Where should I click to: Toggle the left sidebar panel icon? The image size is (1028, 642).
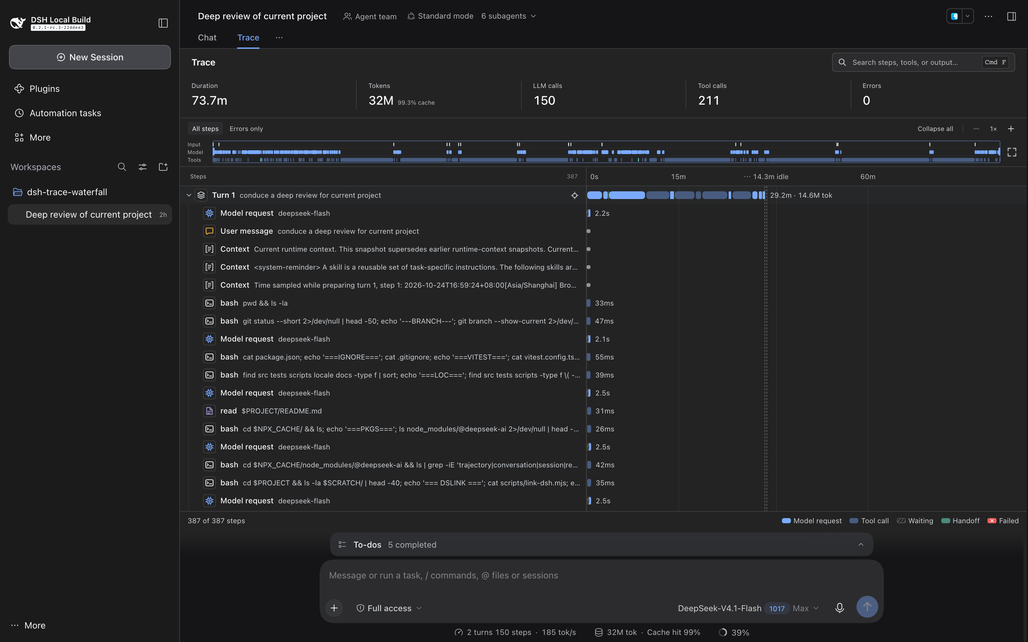click(x=163, y=23)
